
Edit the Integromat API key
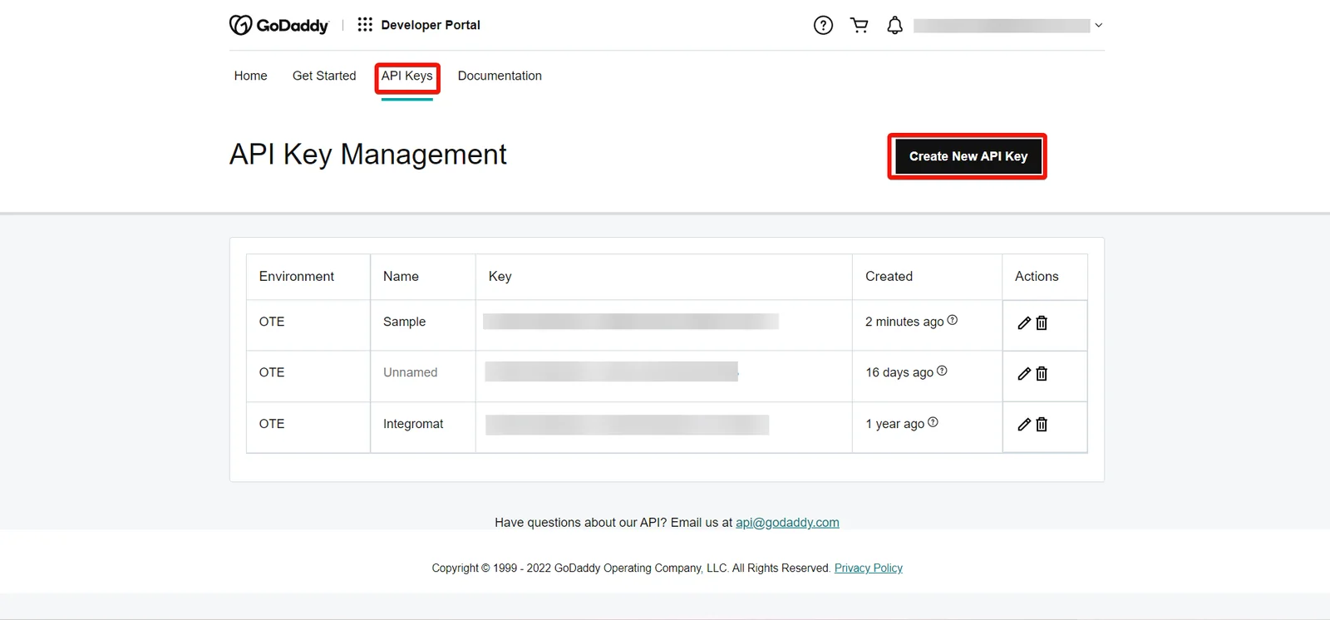click(x=1024, y=425)
